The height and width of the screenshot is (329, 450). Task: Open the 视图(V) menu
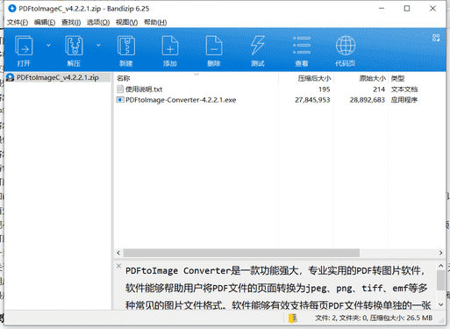coord(126,23)
